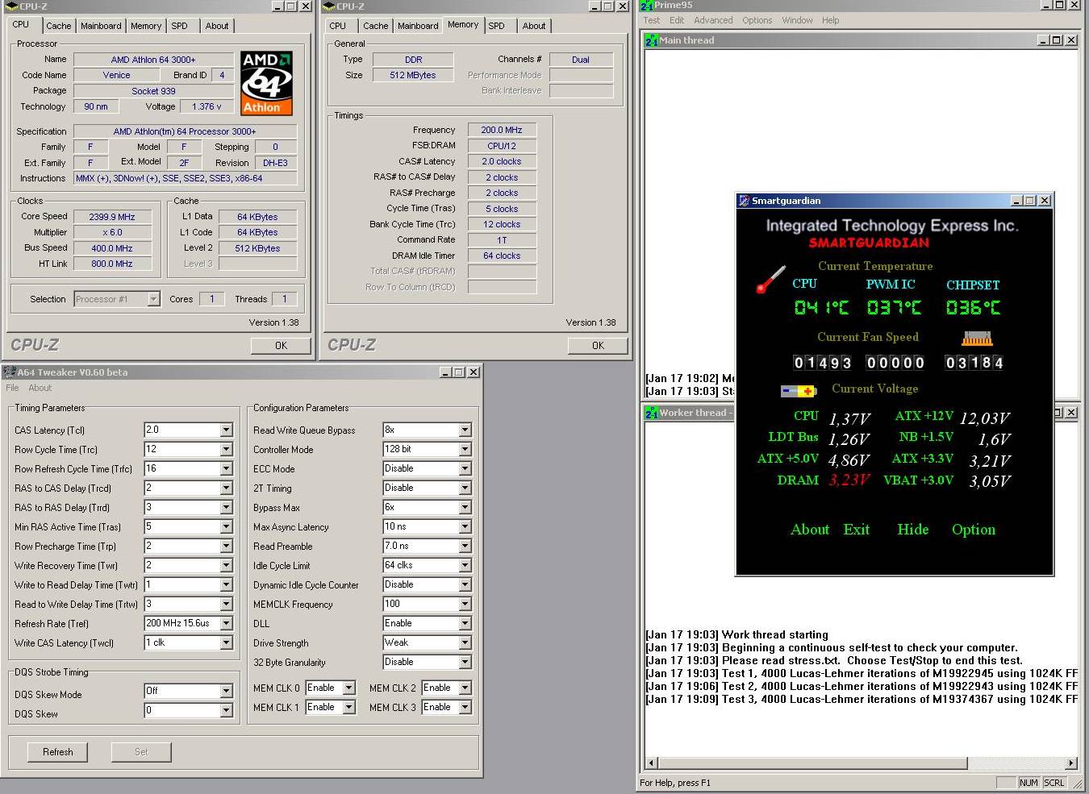1089x794 pixels.
Task: Open the Prime95 Advanced menu
Action: click(x=713, y=20)
